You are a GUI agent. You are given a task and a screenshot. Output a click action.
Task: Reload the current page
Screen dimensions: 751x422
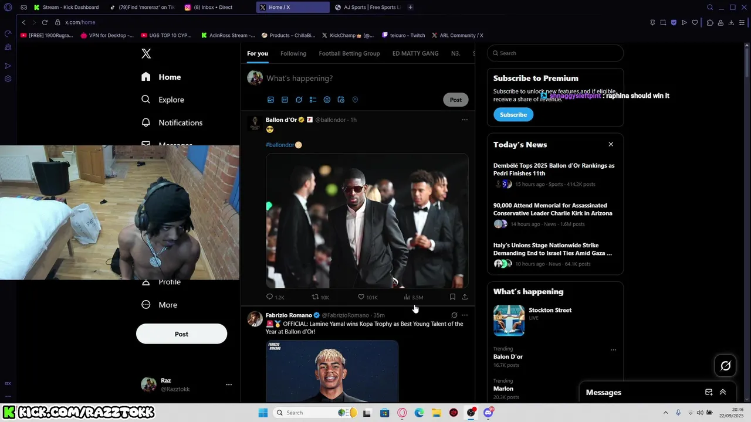(44, 22)
